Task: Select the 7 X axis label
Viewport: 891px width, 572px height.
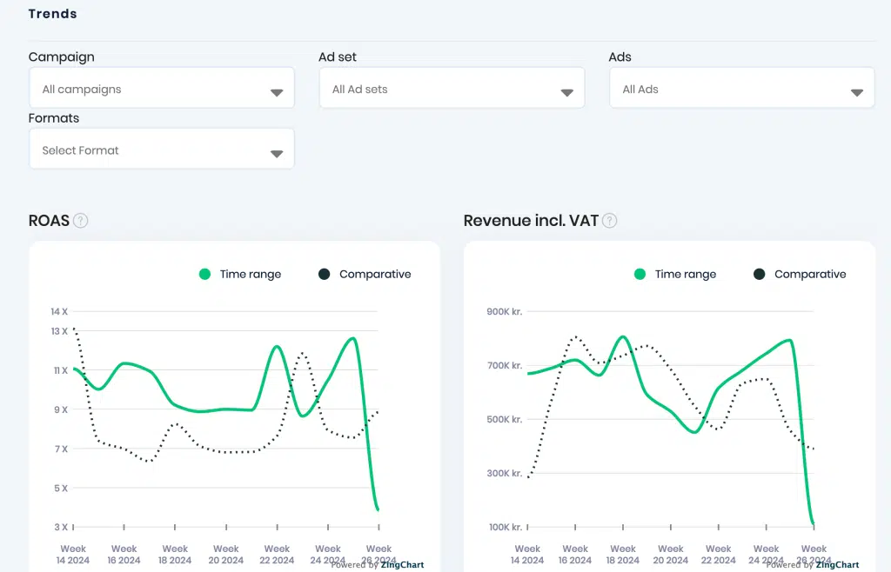Action: point(61,449)
